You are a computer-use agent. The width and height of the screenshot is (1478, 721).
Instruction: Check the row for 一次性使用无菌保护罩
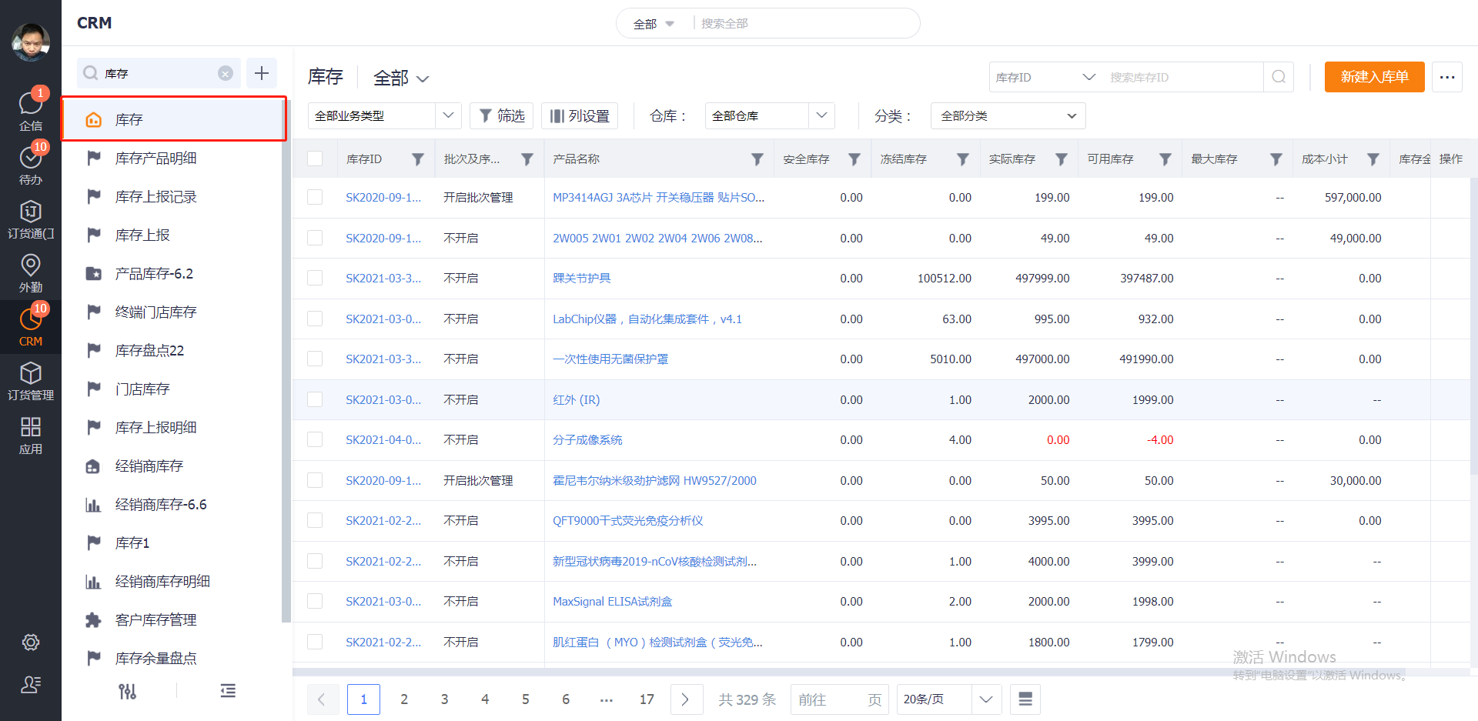point(315,359)
